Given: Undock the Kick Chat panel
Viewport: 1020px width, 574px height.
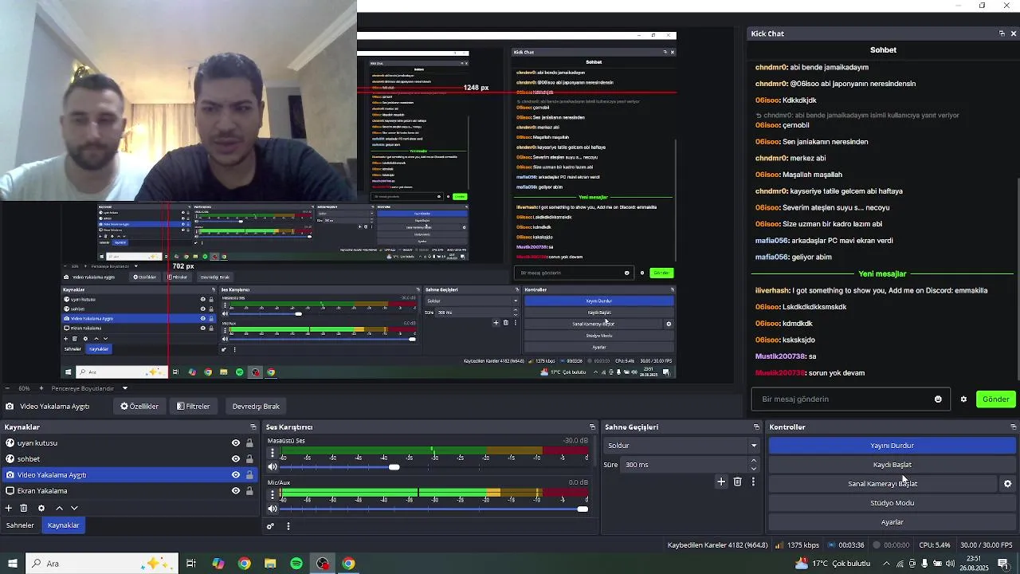Looking at the screenshot, I should click(x=1002, y=33).
